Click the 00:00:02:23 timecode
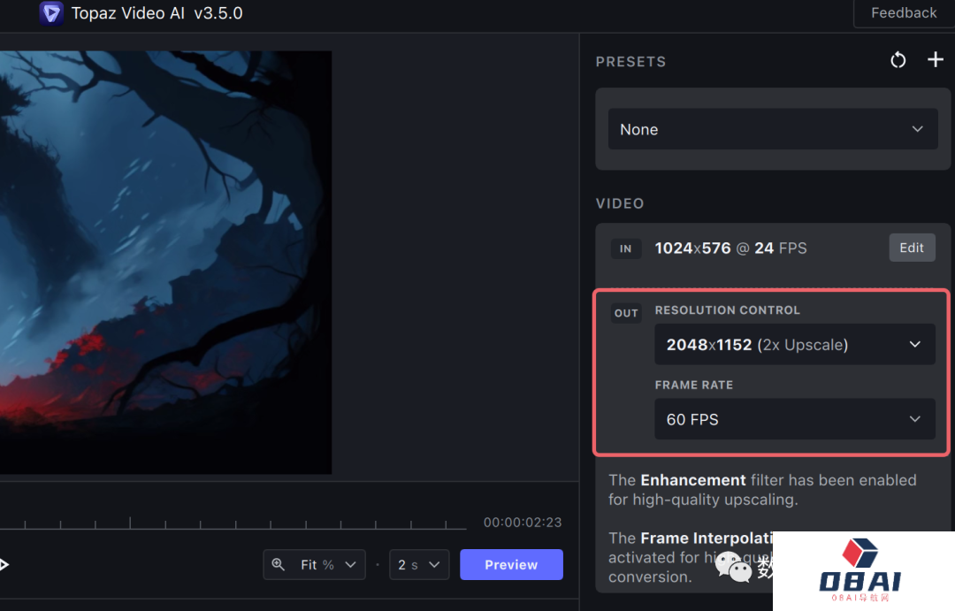 coord(522,523)
